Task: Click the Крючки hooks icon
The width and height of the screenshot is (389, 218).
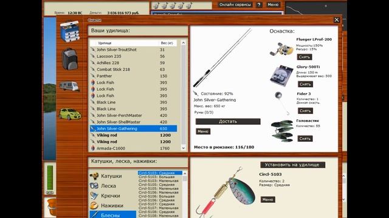Action: [x=94, y=196]
